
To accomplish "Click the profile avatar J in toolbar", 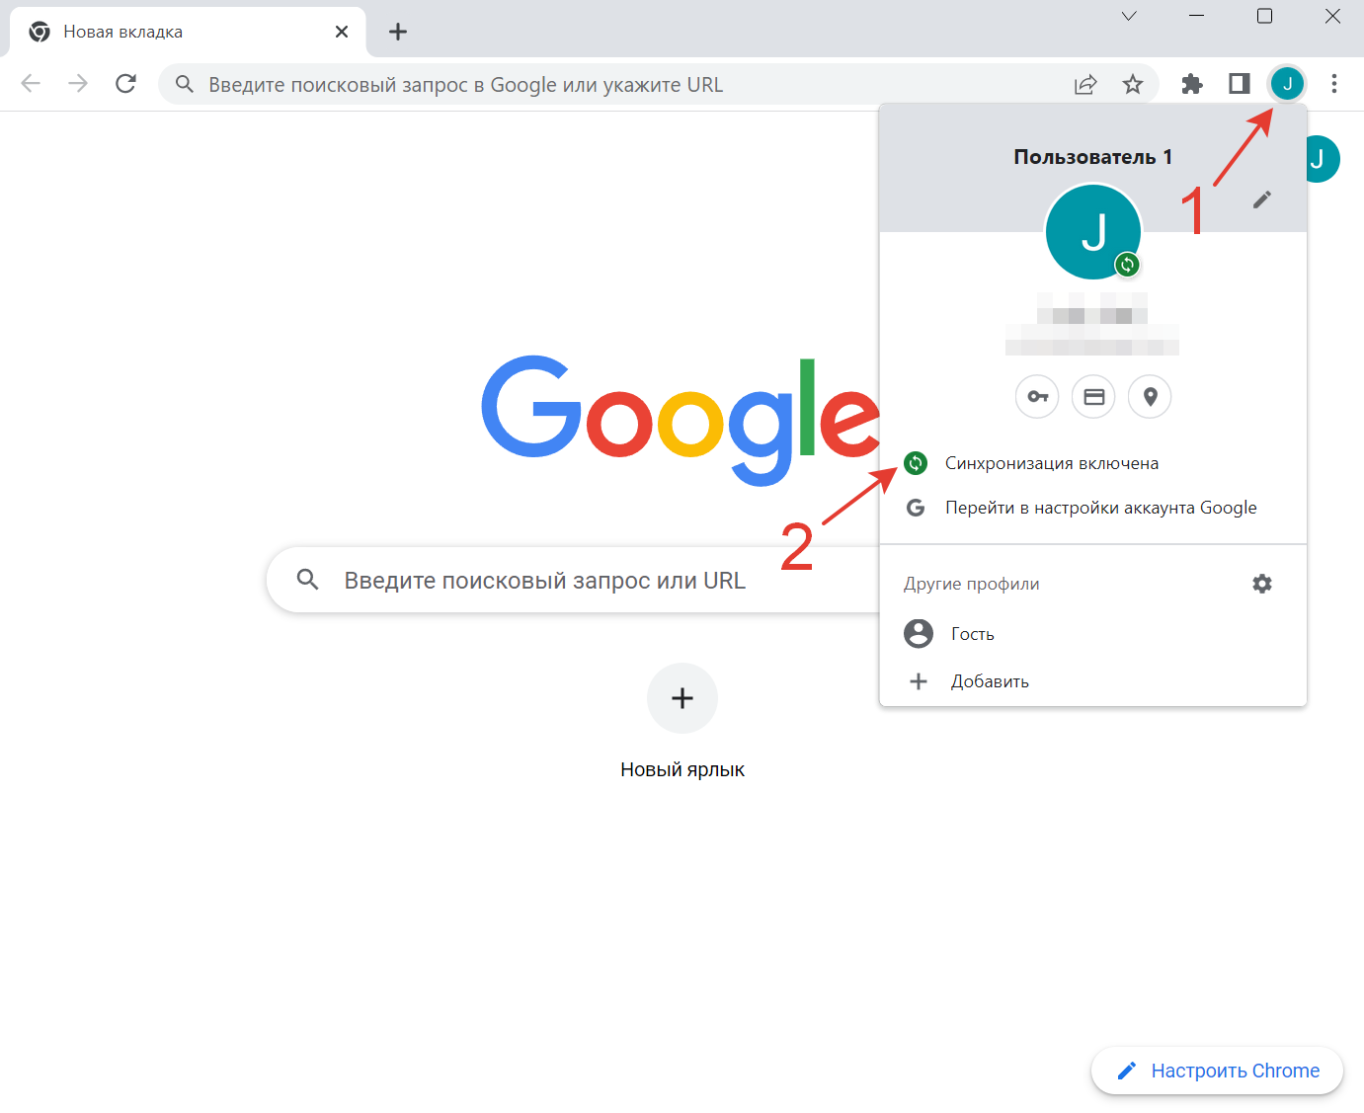I will tap(1287, 84).
